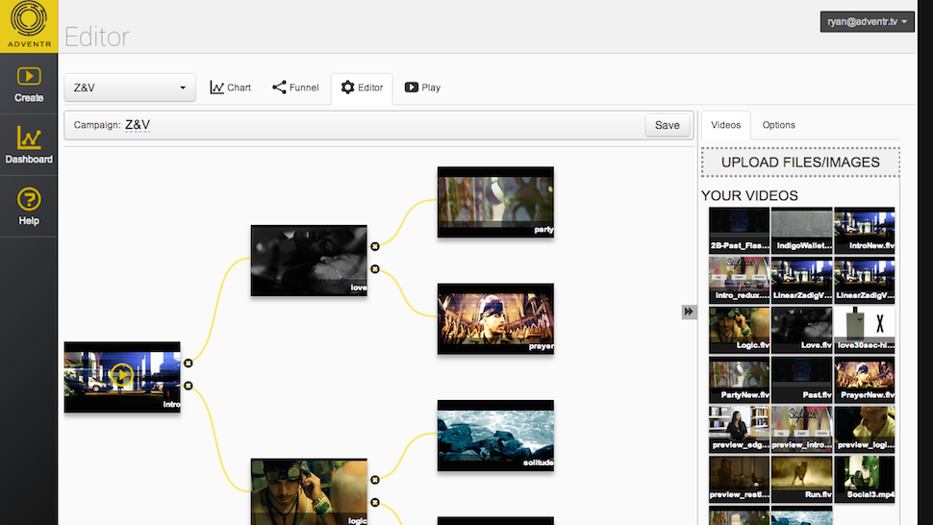Select the solitude node thumbnail
Viewport: 933px width, 525px height.
pos(495,436)
